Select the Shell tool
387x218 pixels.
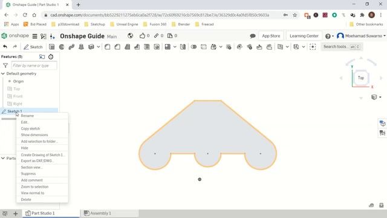click(147, 47)
